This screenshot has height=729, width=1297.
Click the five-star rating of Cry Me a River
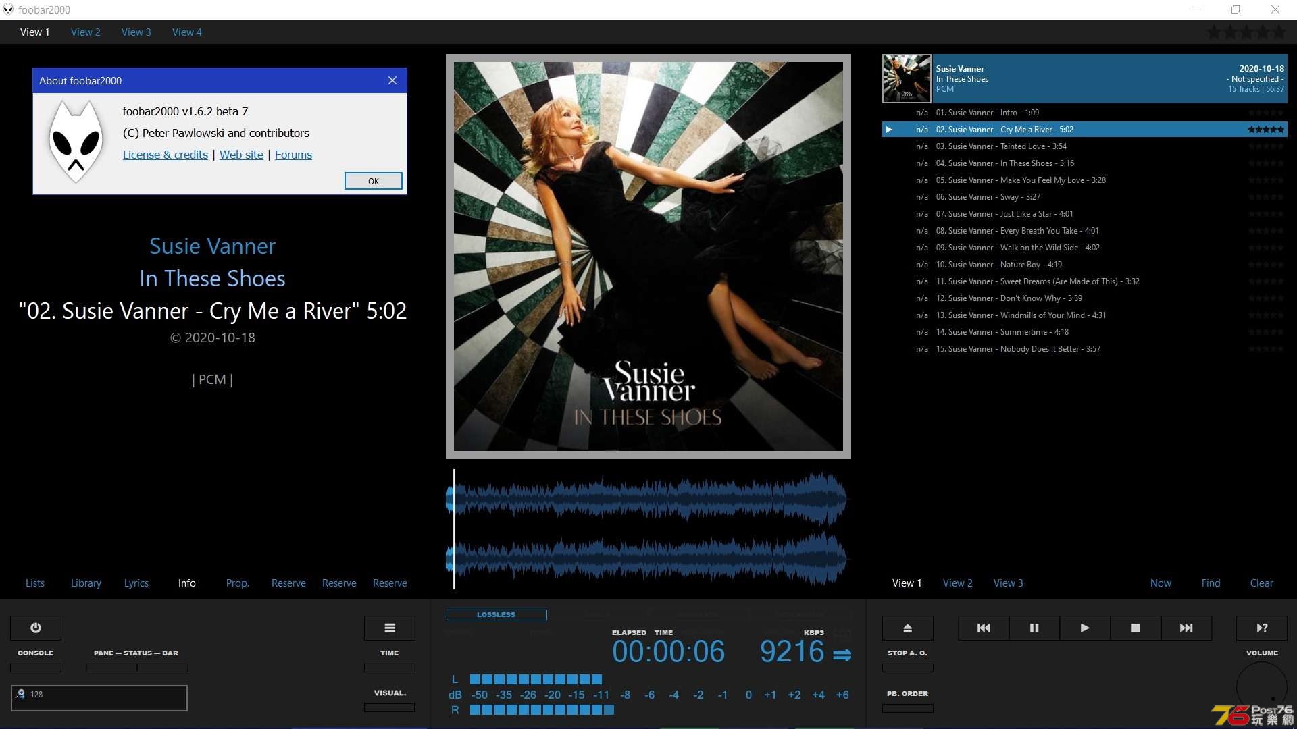pos(1266,130)
